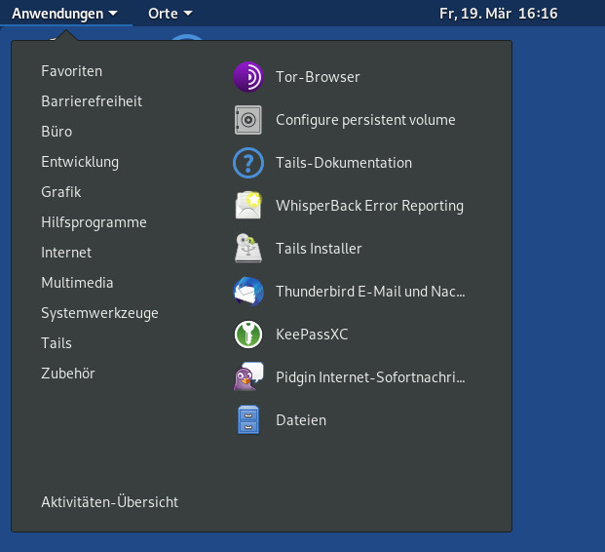Open the Zubehör category
The image size is (605, 552).
pyautogui.click(x=68, y=374)
